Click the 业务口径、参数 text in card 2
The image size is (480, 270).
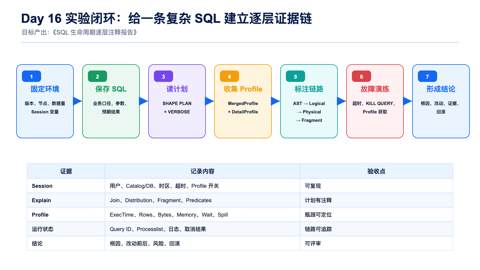110,103
